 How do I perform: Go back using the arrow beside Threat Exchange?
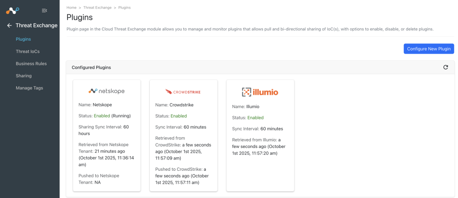9,25
